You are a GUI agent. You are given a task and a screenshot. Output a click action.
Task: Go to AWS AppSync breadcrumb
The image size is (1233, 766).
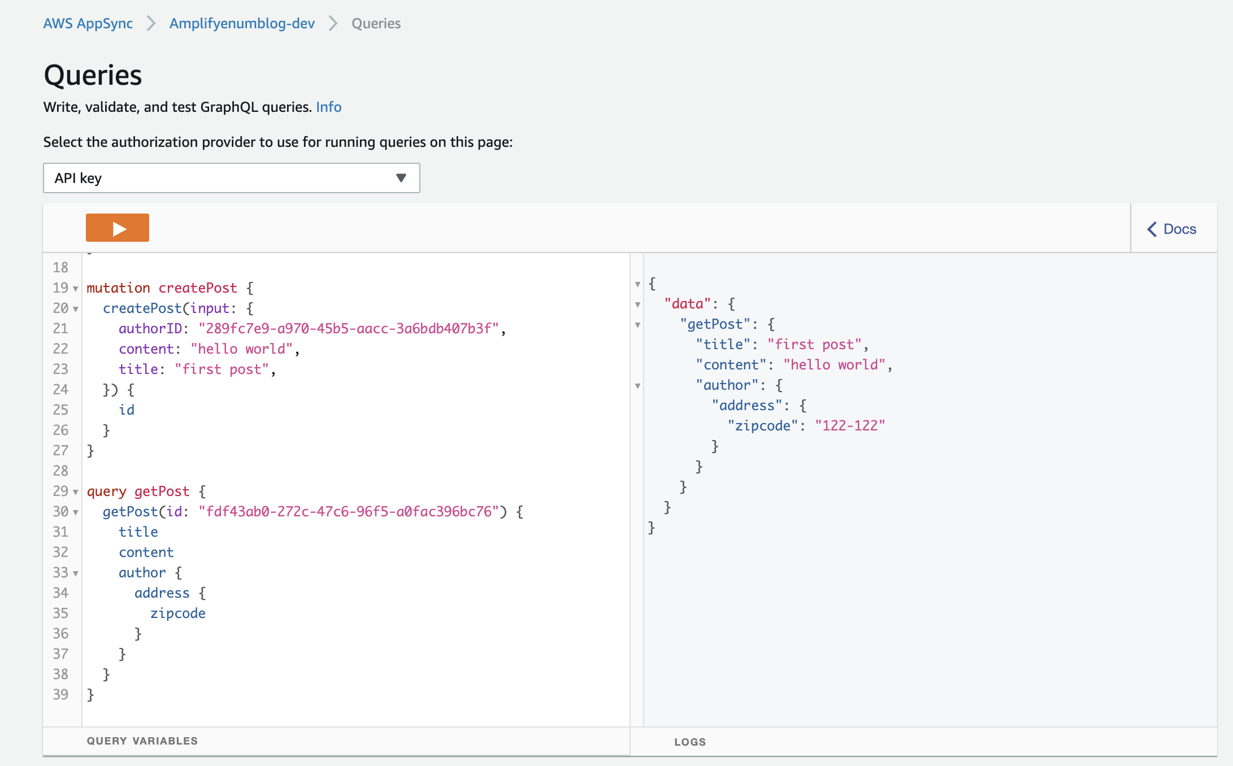point(88,23)
